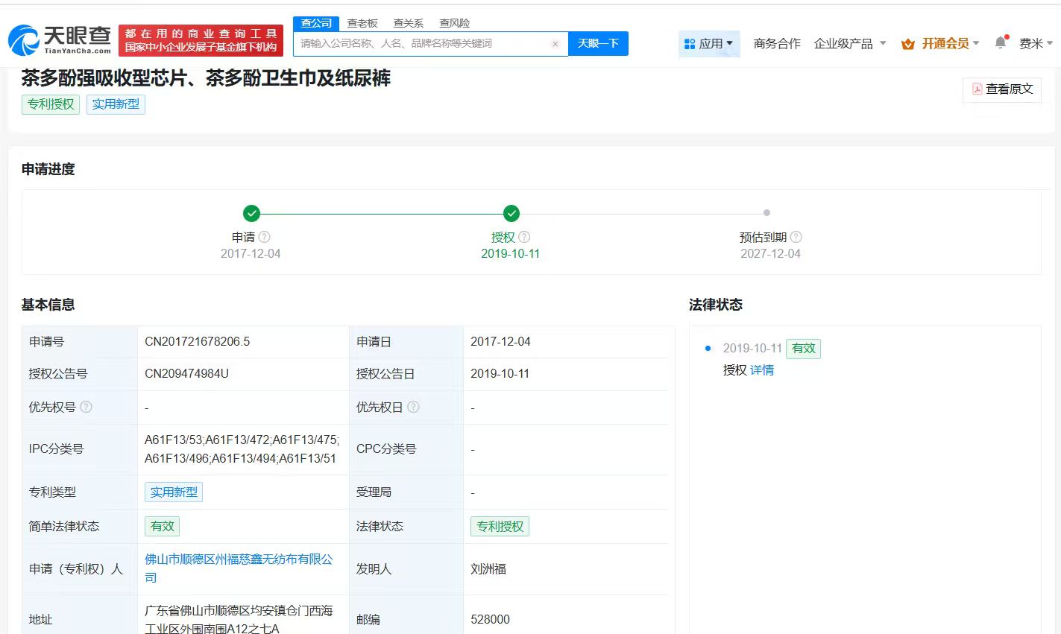The width and height of the screenshot is (1061, 634).
Task: Switch to the 查关系 tab
Action: (408, 23)
